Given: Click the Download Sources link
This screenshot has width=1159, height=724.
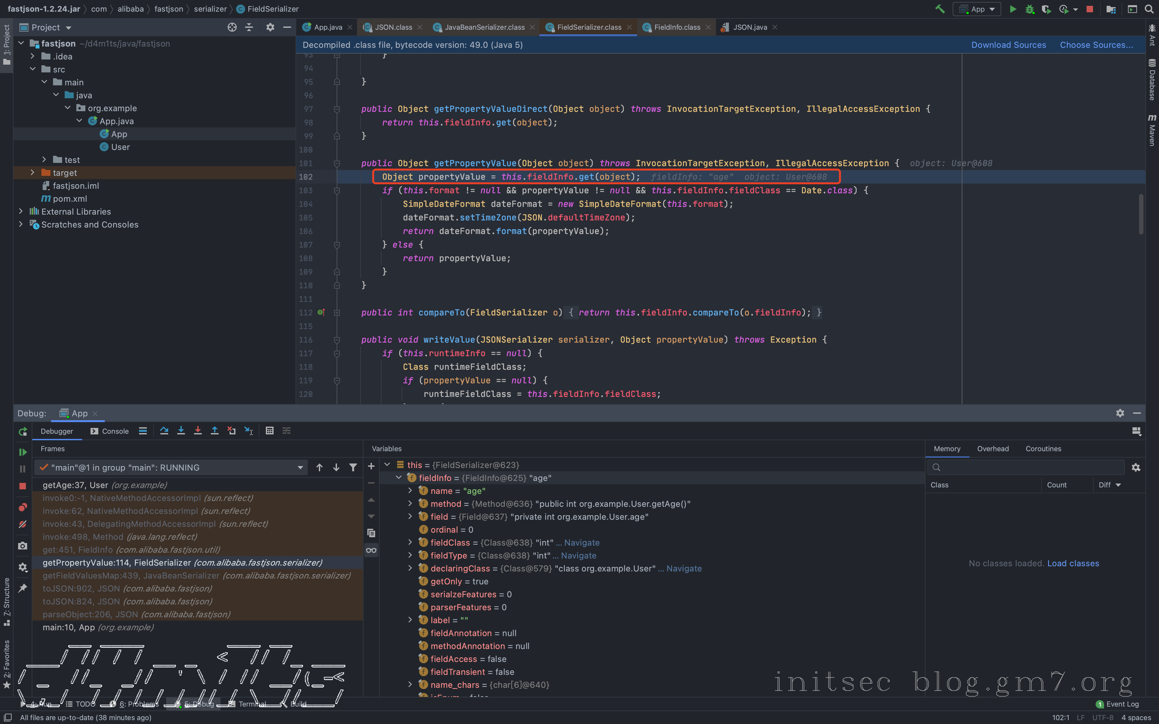Looking at the screenshot, I should click(x=1008, y=45).
